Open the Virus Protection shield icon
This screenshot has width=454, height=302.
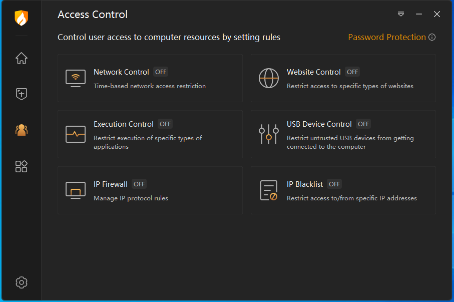click(21, 94)
